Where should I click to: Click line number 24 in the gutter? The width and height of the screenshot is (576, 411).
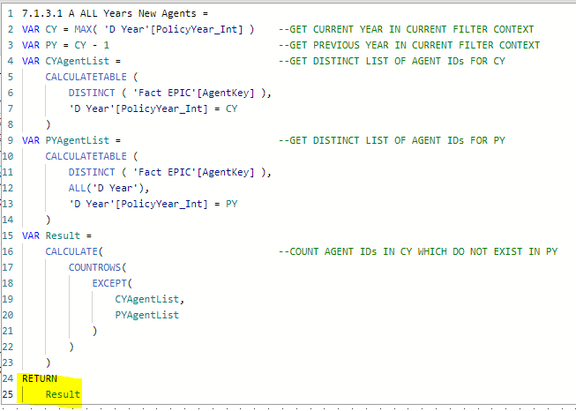[x=8, y=378]
